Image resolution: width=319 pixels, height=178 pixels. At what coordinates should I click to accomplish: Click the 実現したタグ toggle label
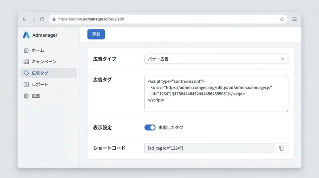click(171, 127)
